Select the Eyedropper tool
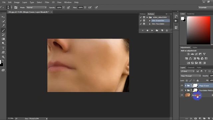The width and height of the screenshot is (213, 120). (x=3, y=25)
